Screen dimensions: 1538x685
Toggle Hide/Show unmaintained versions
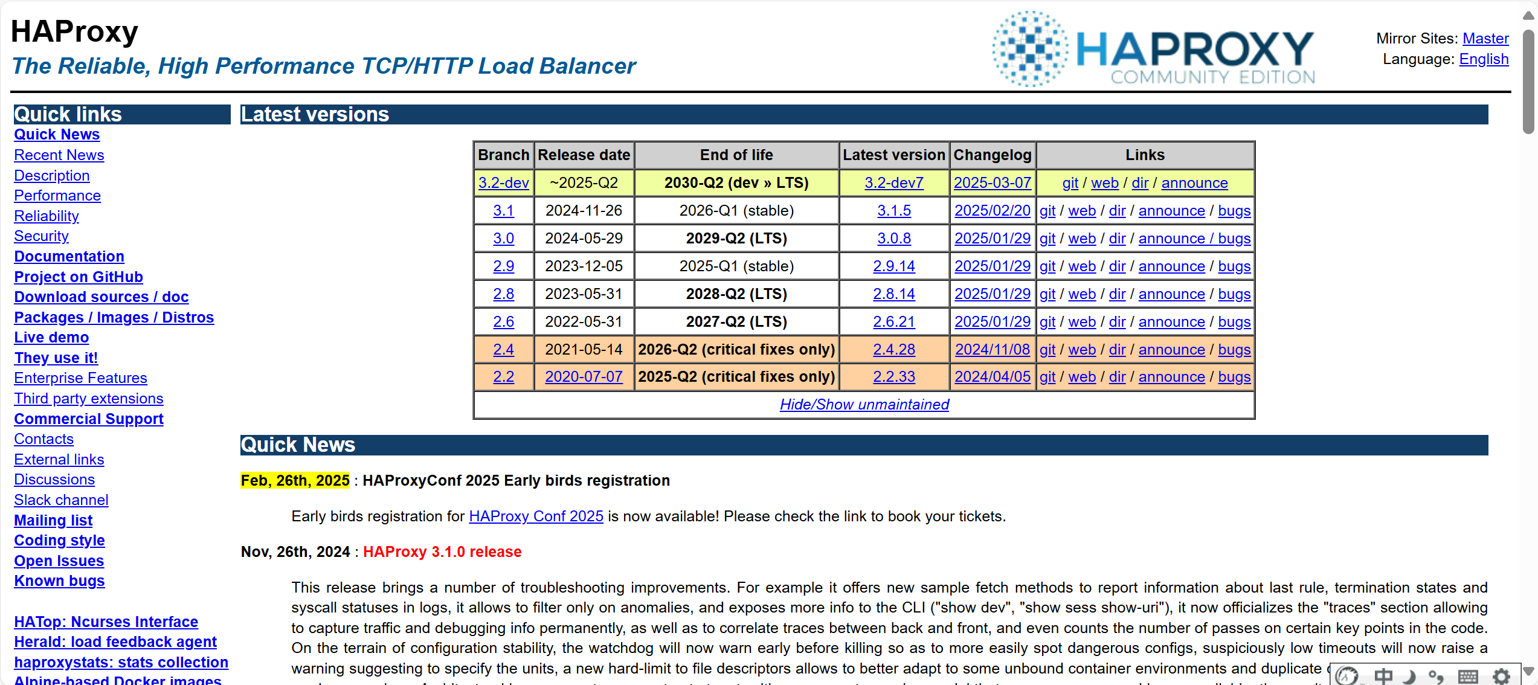click(864, 405)
